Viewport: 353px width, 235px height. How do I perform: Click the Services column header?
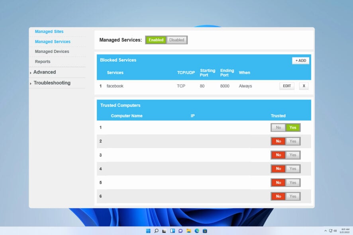coord(115,73)
